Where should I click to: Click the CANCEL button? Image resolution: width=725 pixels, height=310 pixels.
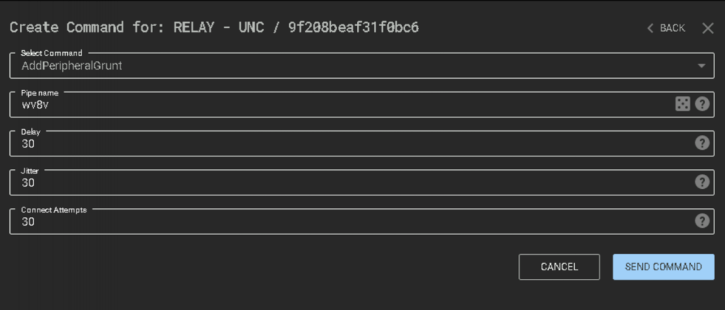559,267
